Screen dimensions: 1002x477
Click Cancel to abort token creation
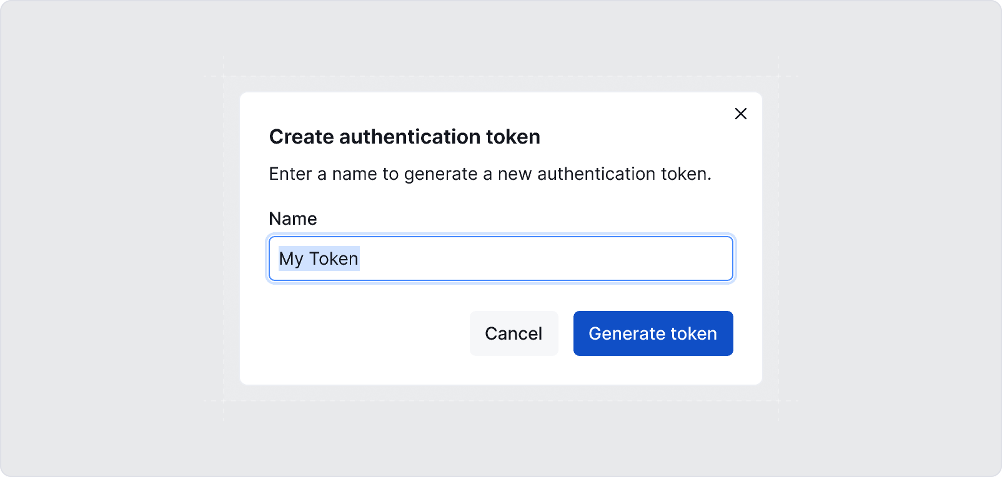(513, 333)
